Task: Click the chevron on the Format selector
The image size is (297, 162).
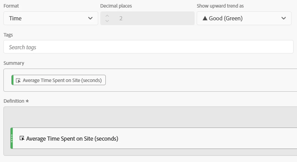Action: point(90,18)
